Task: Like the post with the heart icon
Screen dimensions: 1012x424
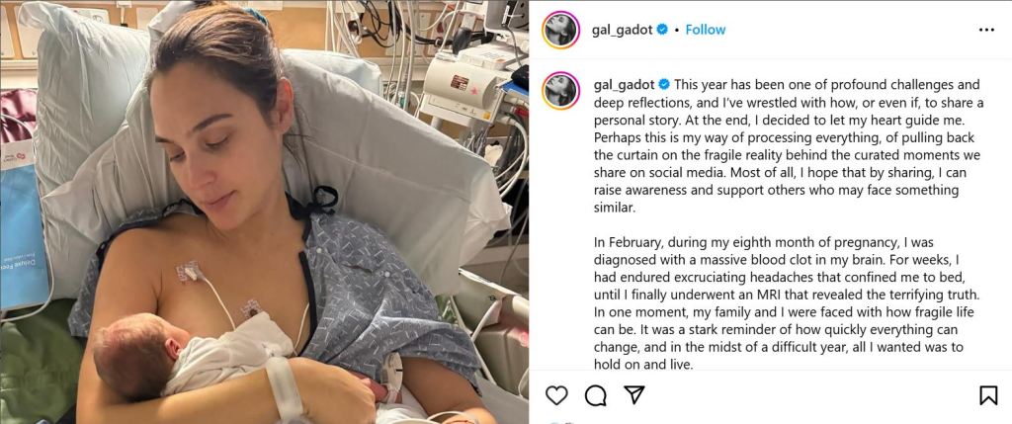Action: [x=556, y=395]
